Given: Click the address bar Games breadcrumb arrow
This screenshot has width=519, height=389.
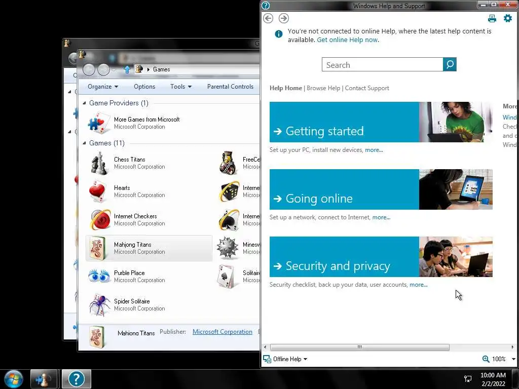Looking at the screenshot, I should coord(149,69).
